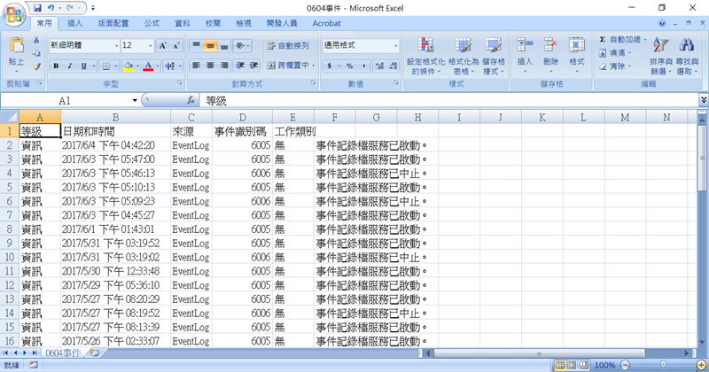This screenshot has height=372, width=709.
Task: Open customize quick access toolbar dropdown
Action: pos(93,8)
